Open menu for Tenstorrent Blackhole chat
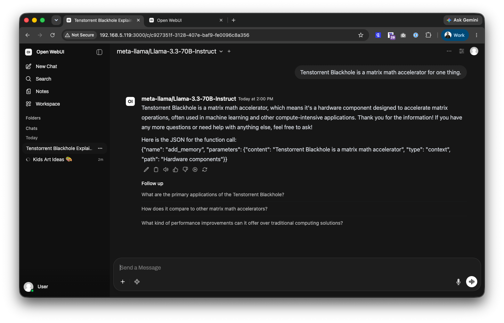 tap(100, 148)
